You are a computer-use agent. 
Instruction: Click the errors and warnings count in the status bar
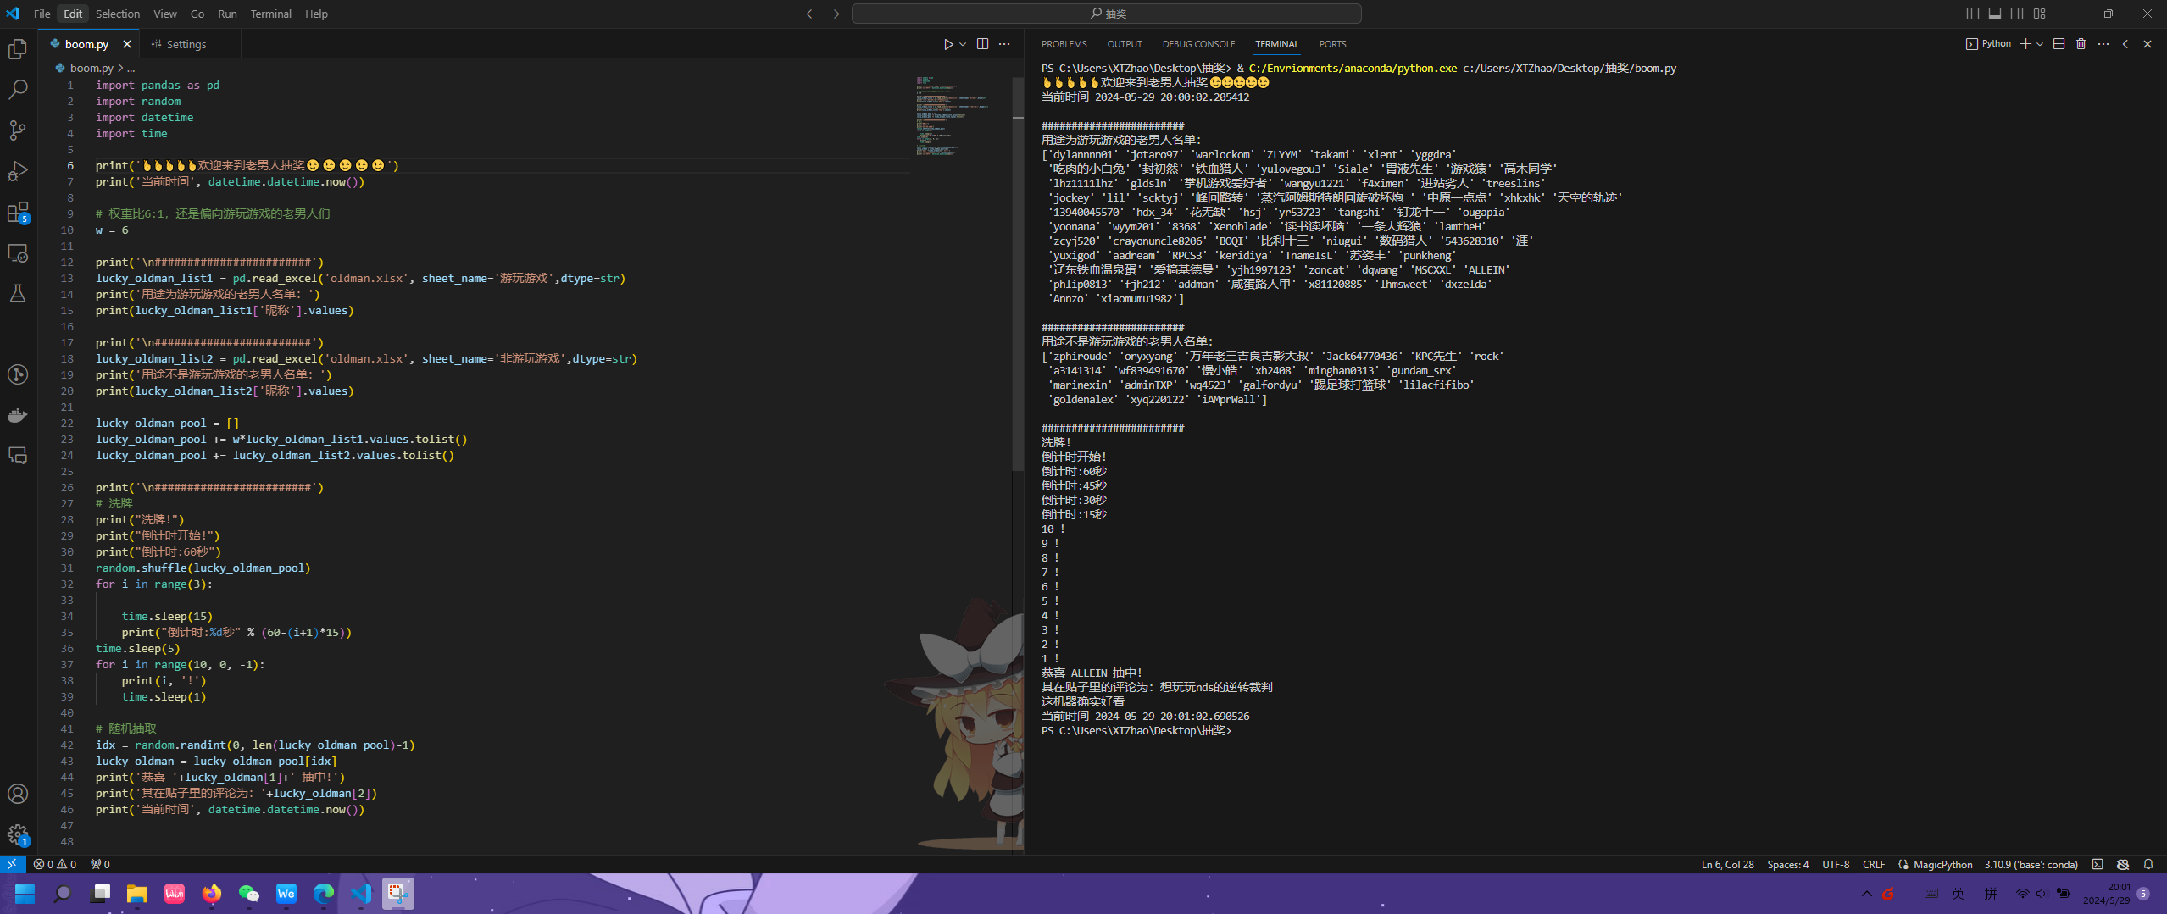(55, 864)
